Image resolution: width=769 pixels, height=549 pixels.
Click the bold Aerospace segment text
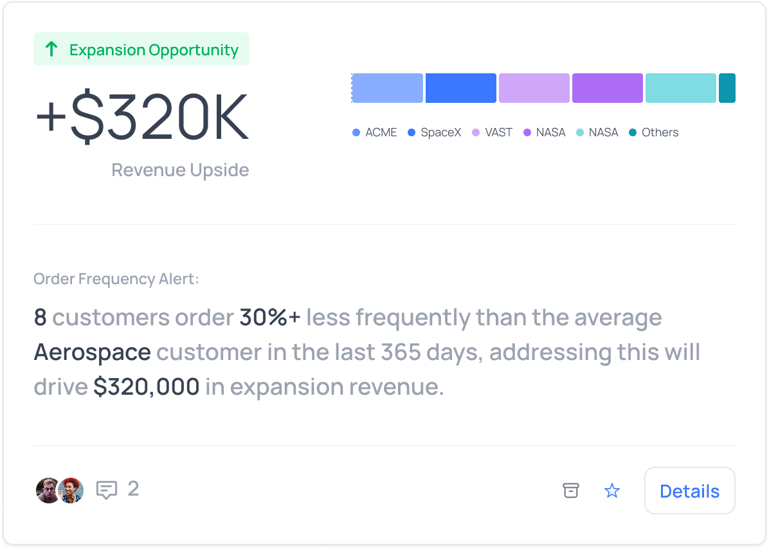(92, 352)
